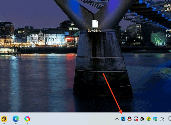This screenshot has width=171, height=125.
Task: Open the QQ penguin tray icon
Action: coord(129,119)
